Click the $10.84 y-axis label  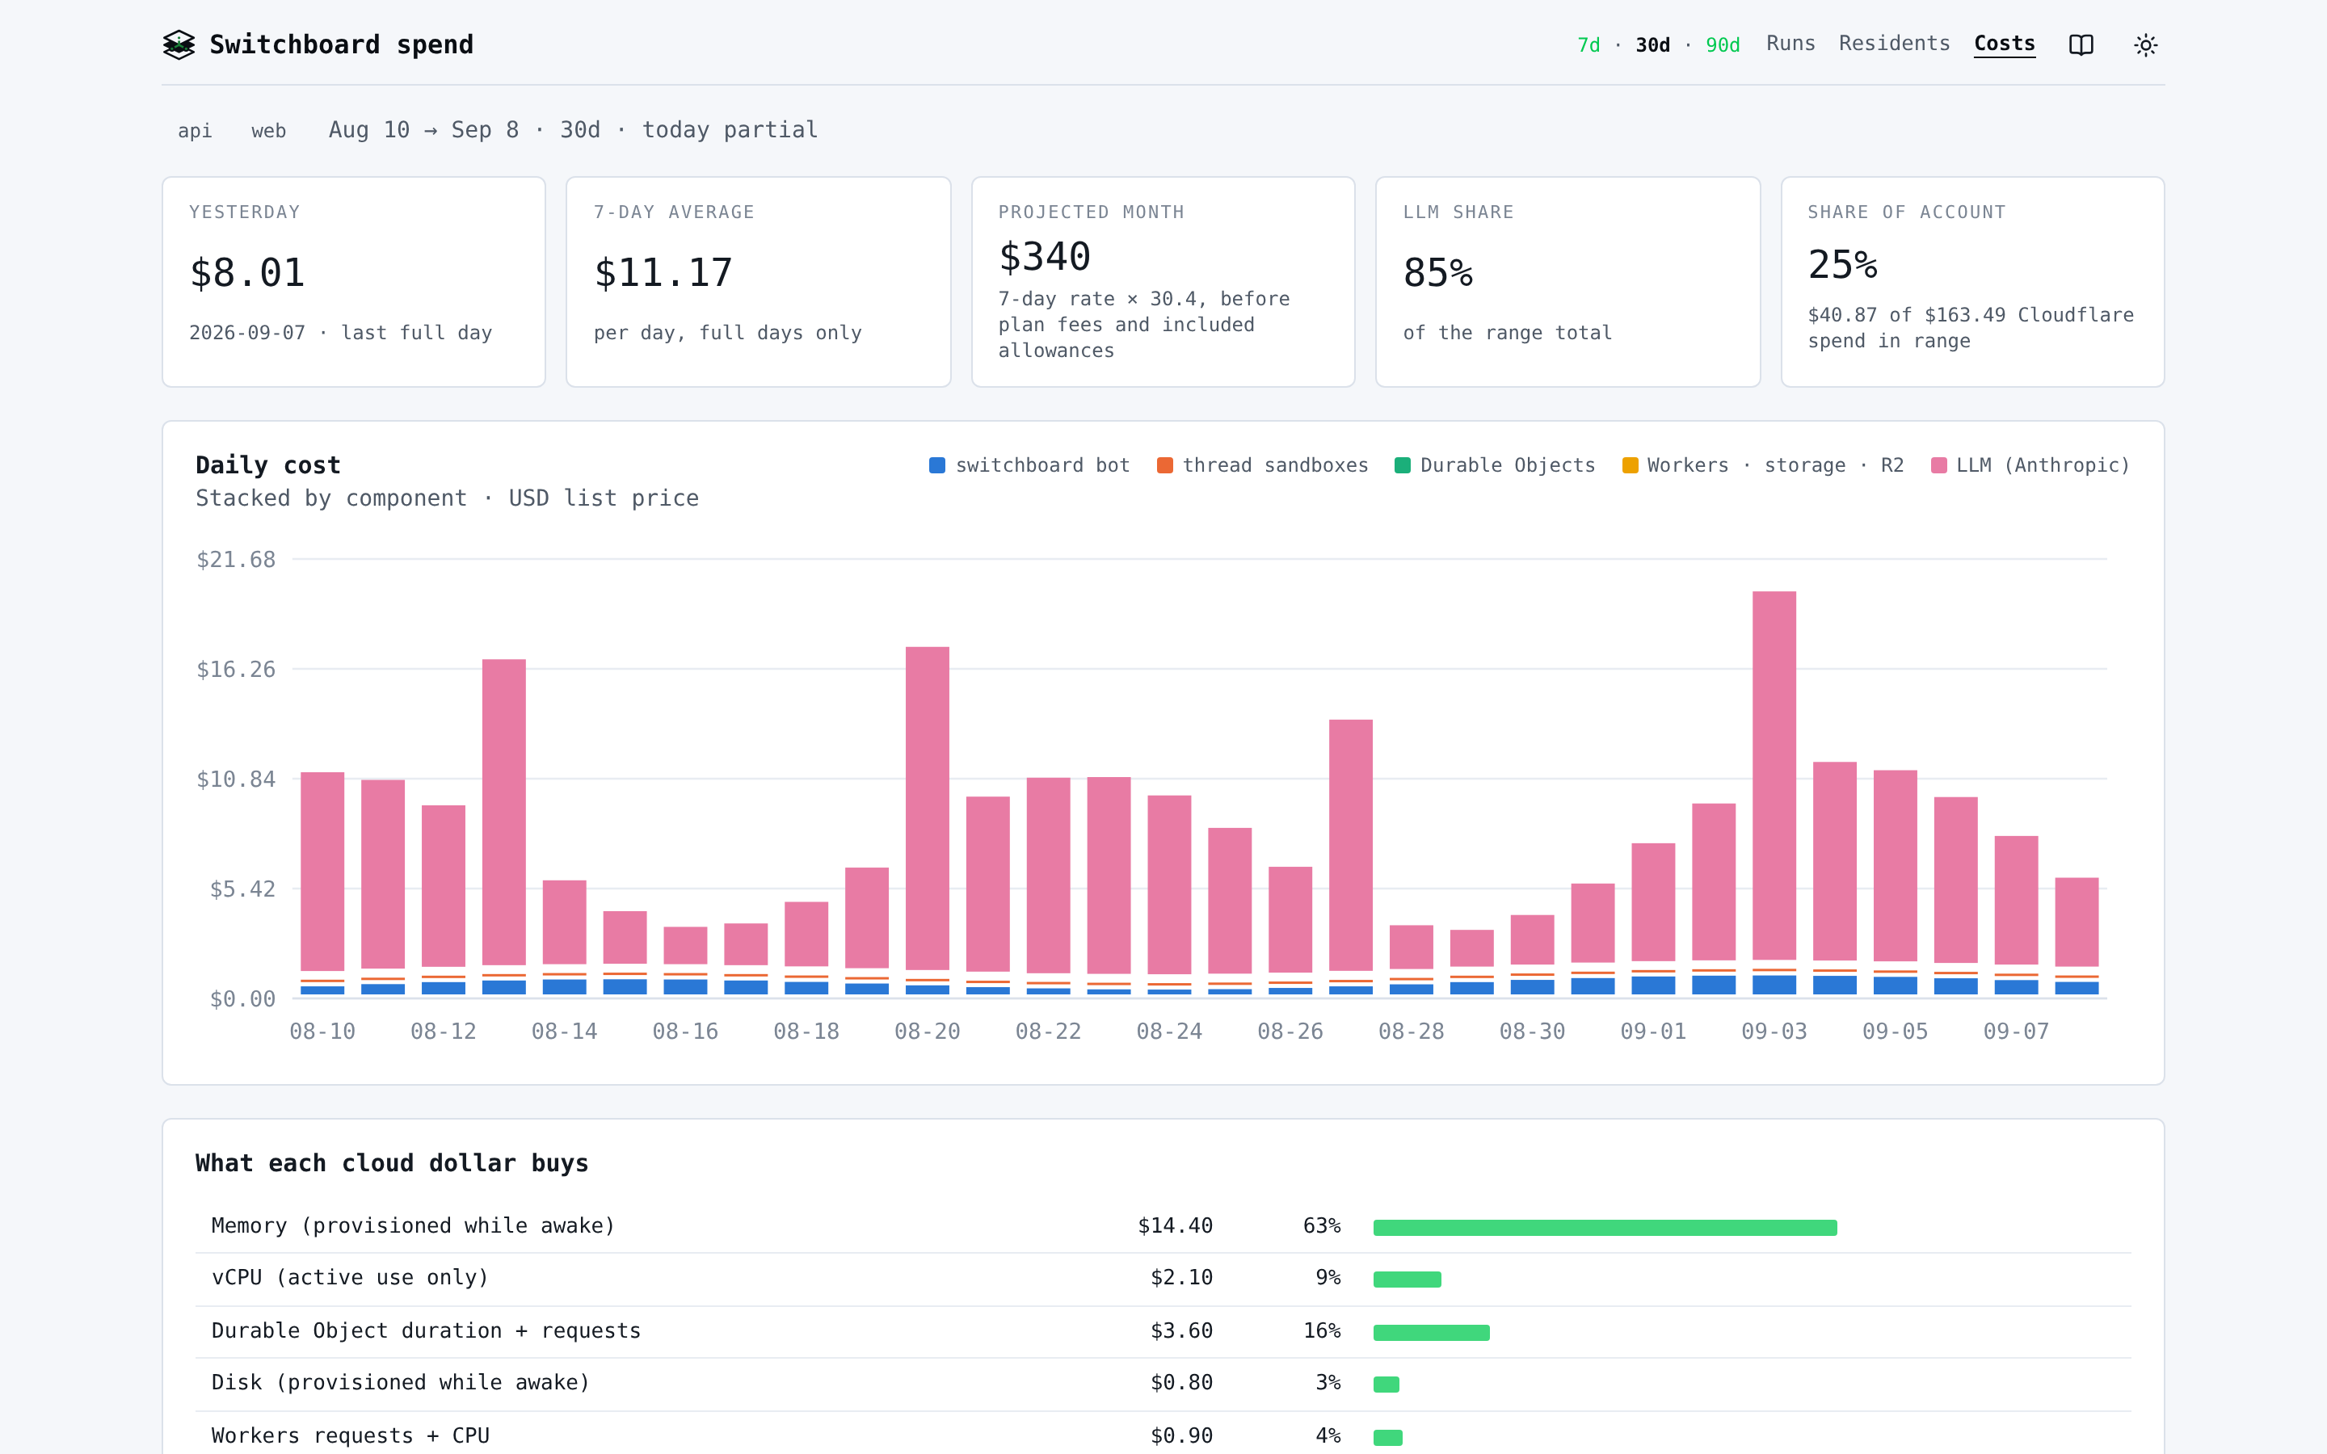(x=236, y=779)
